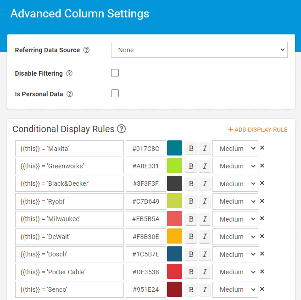Pick the maroon Senco color swatch
The height and width of the screenshot is (300, 301).
click(174, 289)
